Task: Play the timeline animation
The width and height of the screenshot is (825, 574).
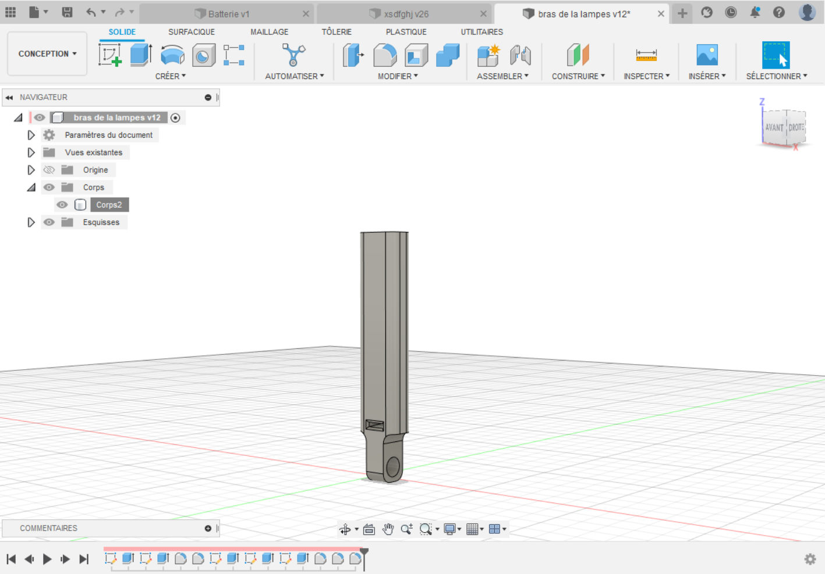Action: tap(47, 559)
